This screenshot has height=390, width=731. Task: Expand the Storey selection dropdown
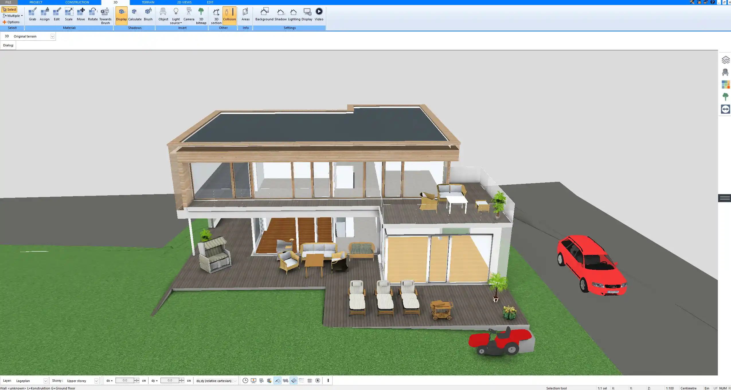(96, 381)
